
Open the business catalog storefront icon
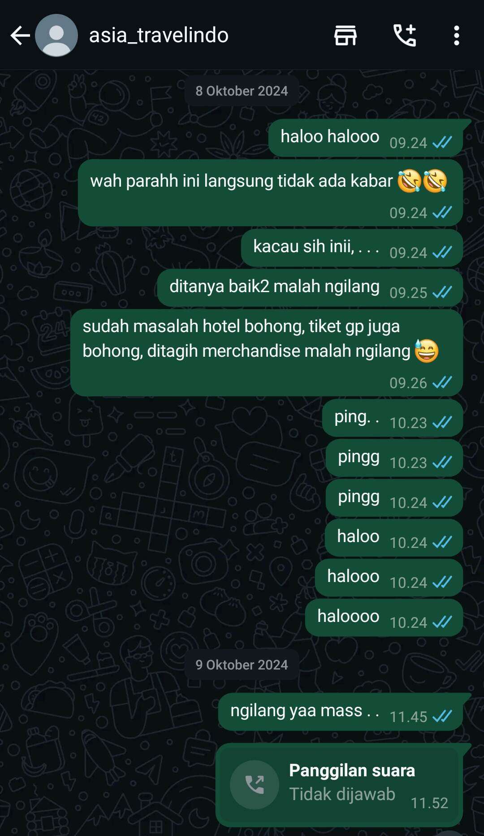point(346,35)
